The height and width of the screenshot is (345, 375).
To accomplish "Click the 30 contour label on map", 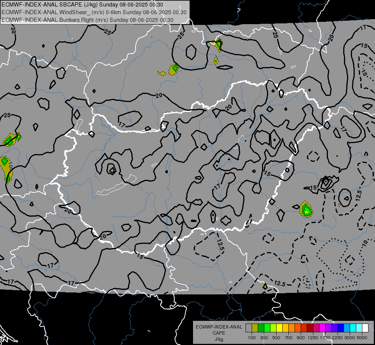I will [13, 30].
